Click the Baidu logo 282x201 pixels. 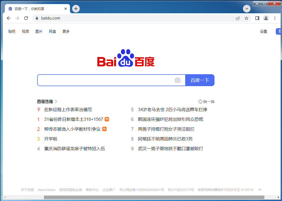[x=126, y=58]
